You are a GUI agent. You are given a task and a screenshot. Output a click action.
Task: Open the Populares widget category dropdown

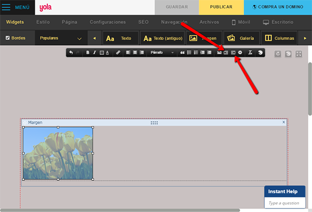coord(61,38)
